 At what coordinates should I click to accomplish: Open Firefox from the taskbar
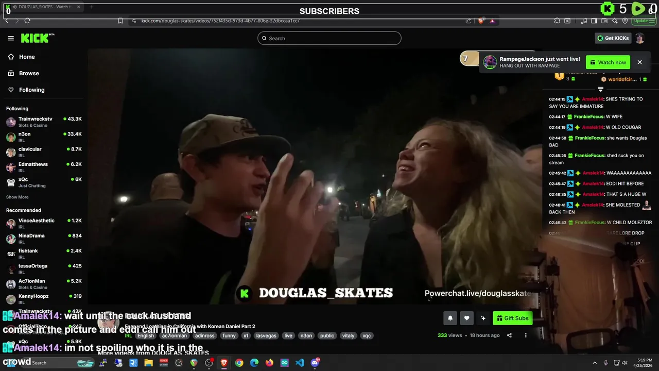[x=269, y=363]
